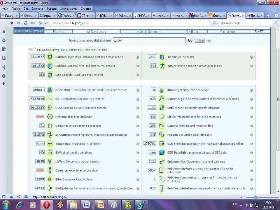Open Opera bookmarks star panel in sidebar
Screen dimensions: 280x210
3,31
